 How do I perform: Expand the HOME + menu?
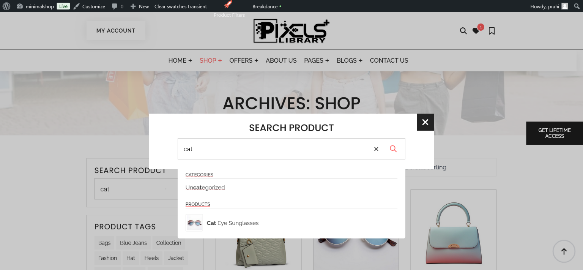point(180,60)
